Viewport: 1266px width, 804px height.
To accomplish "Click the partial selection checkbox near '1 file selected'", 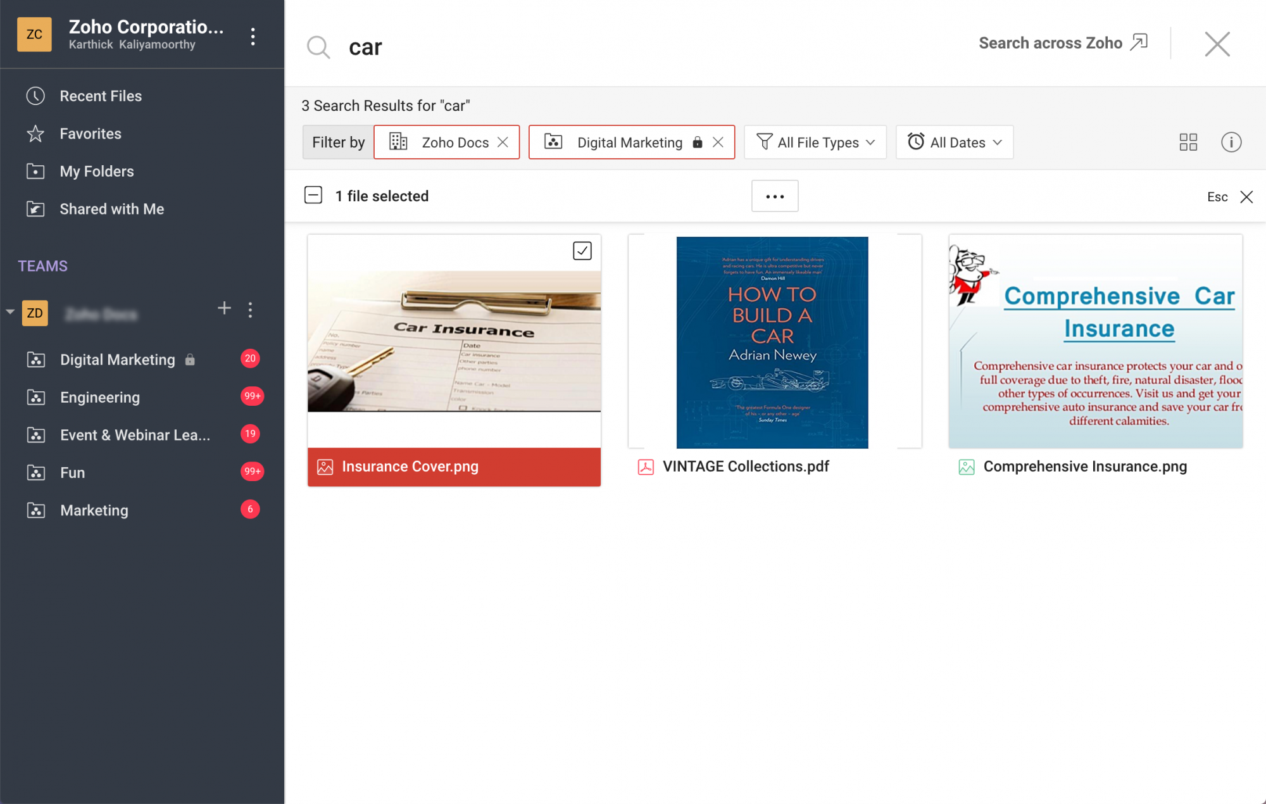I will (313, 195).
